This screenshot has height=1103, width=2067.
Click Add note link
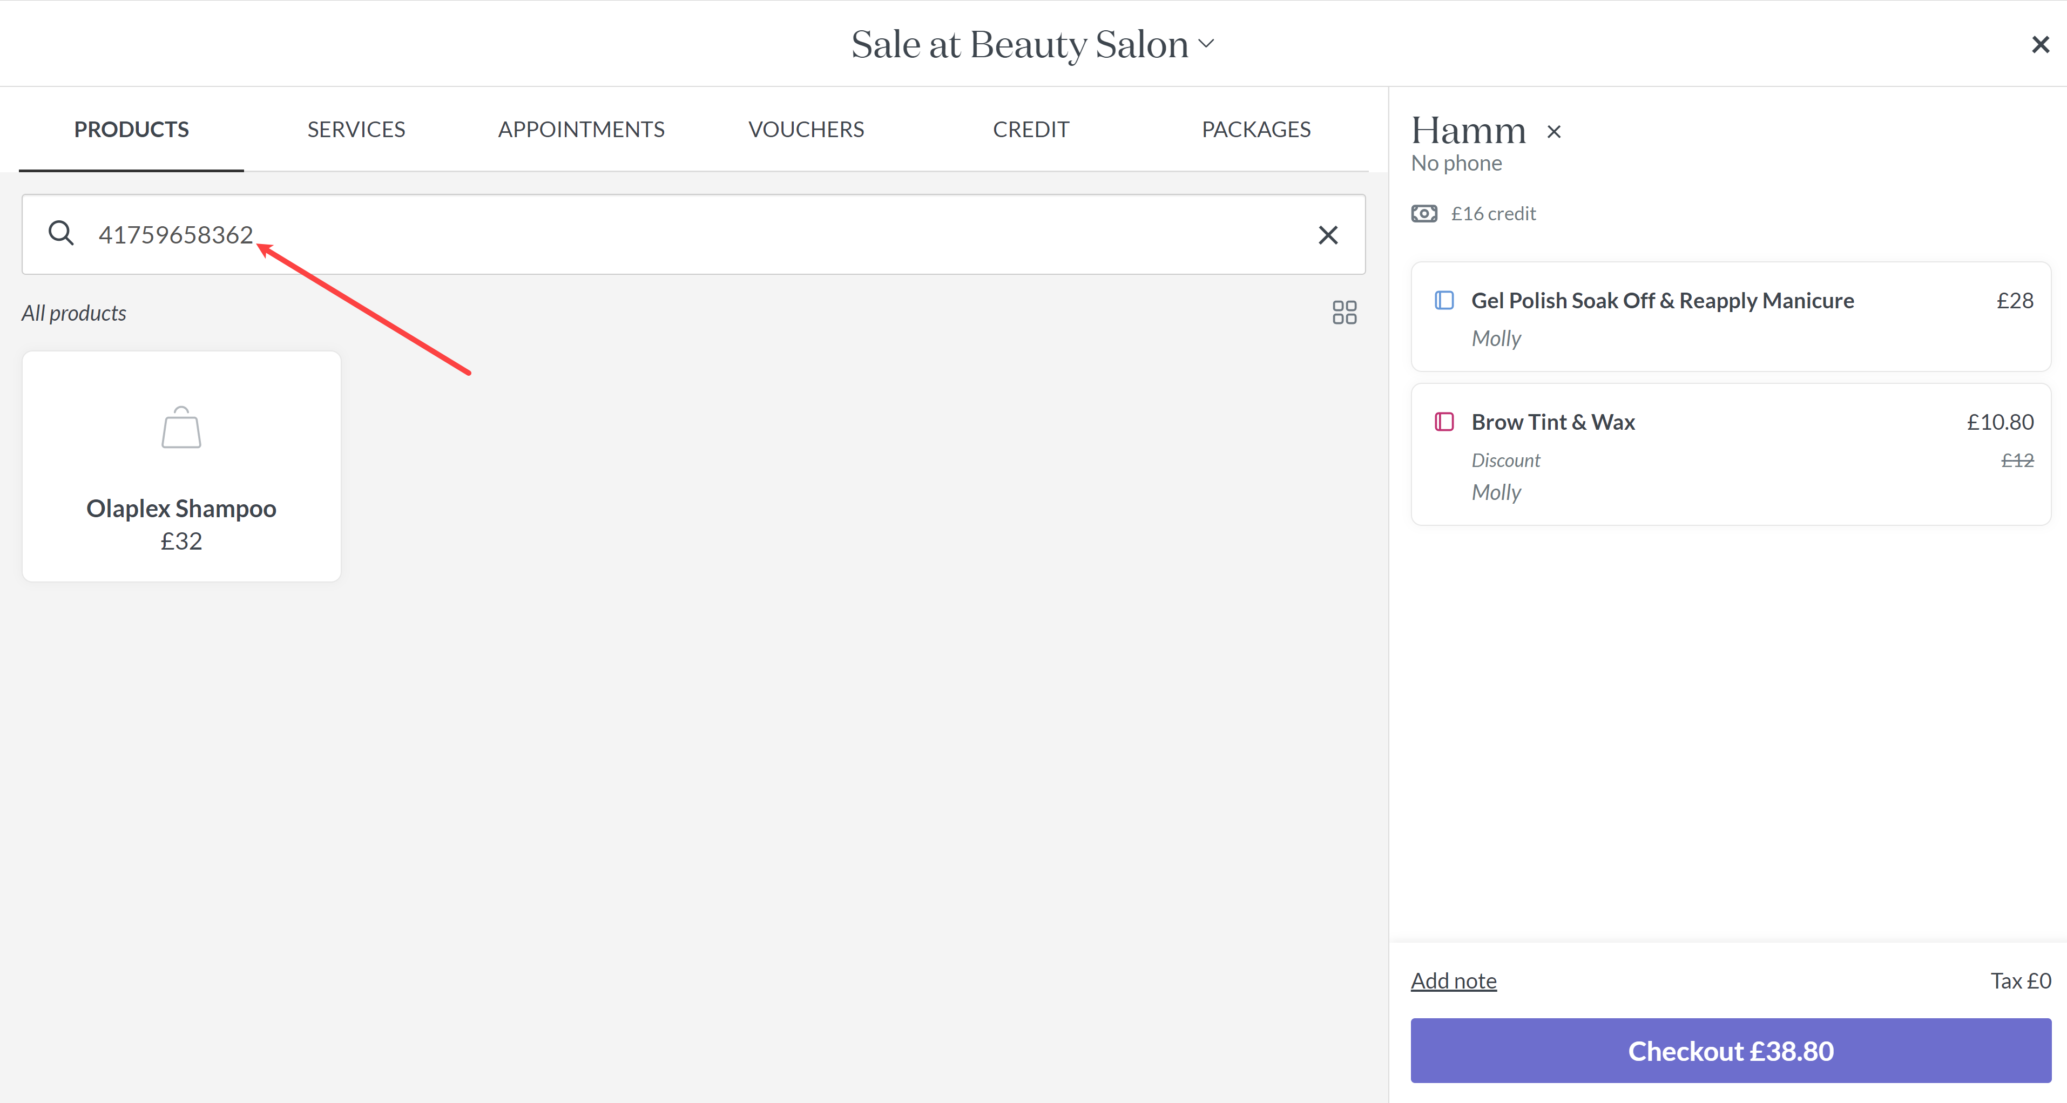(x=1454, y=981)
